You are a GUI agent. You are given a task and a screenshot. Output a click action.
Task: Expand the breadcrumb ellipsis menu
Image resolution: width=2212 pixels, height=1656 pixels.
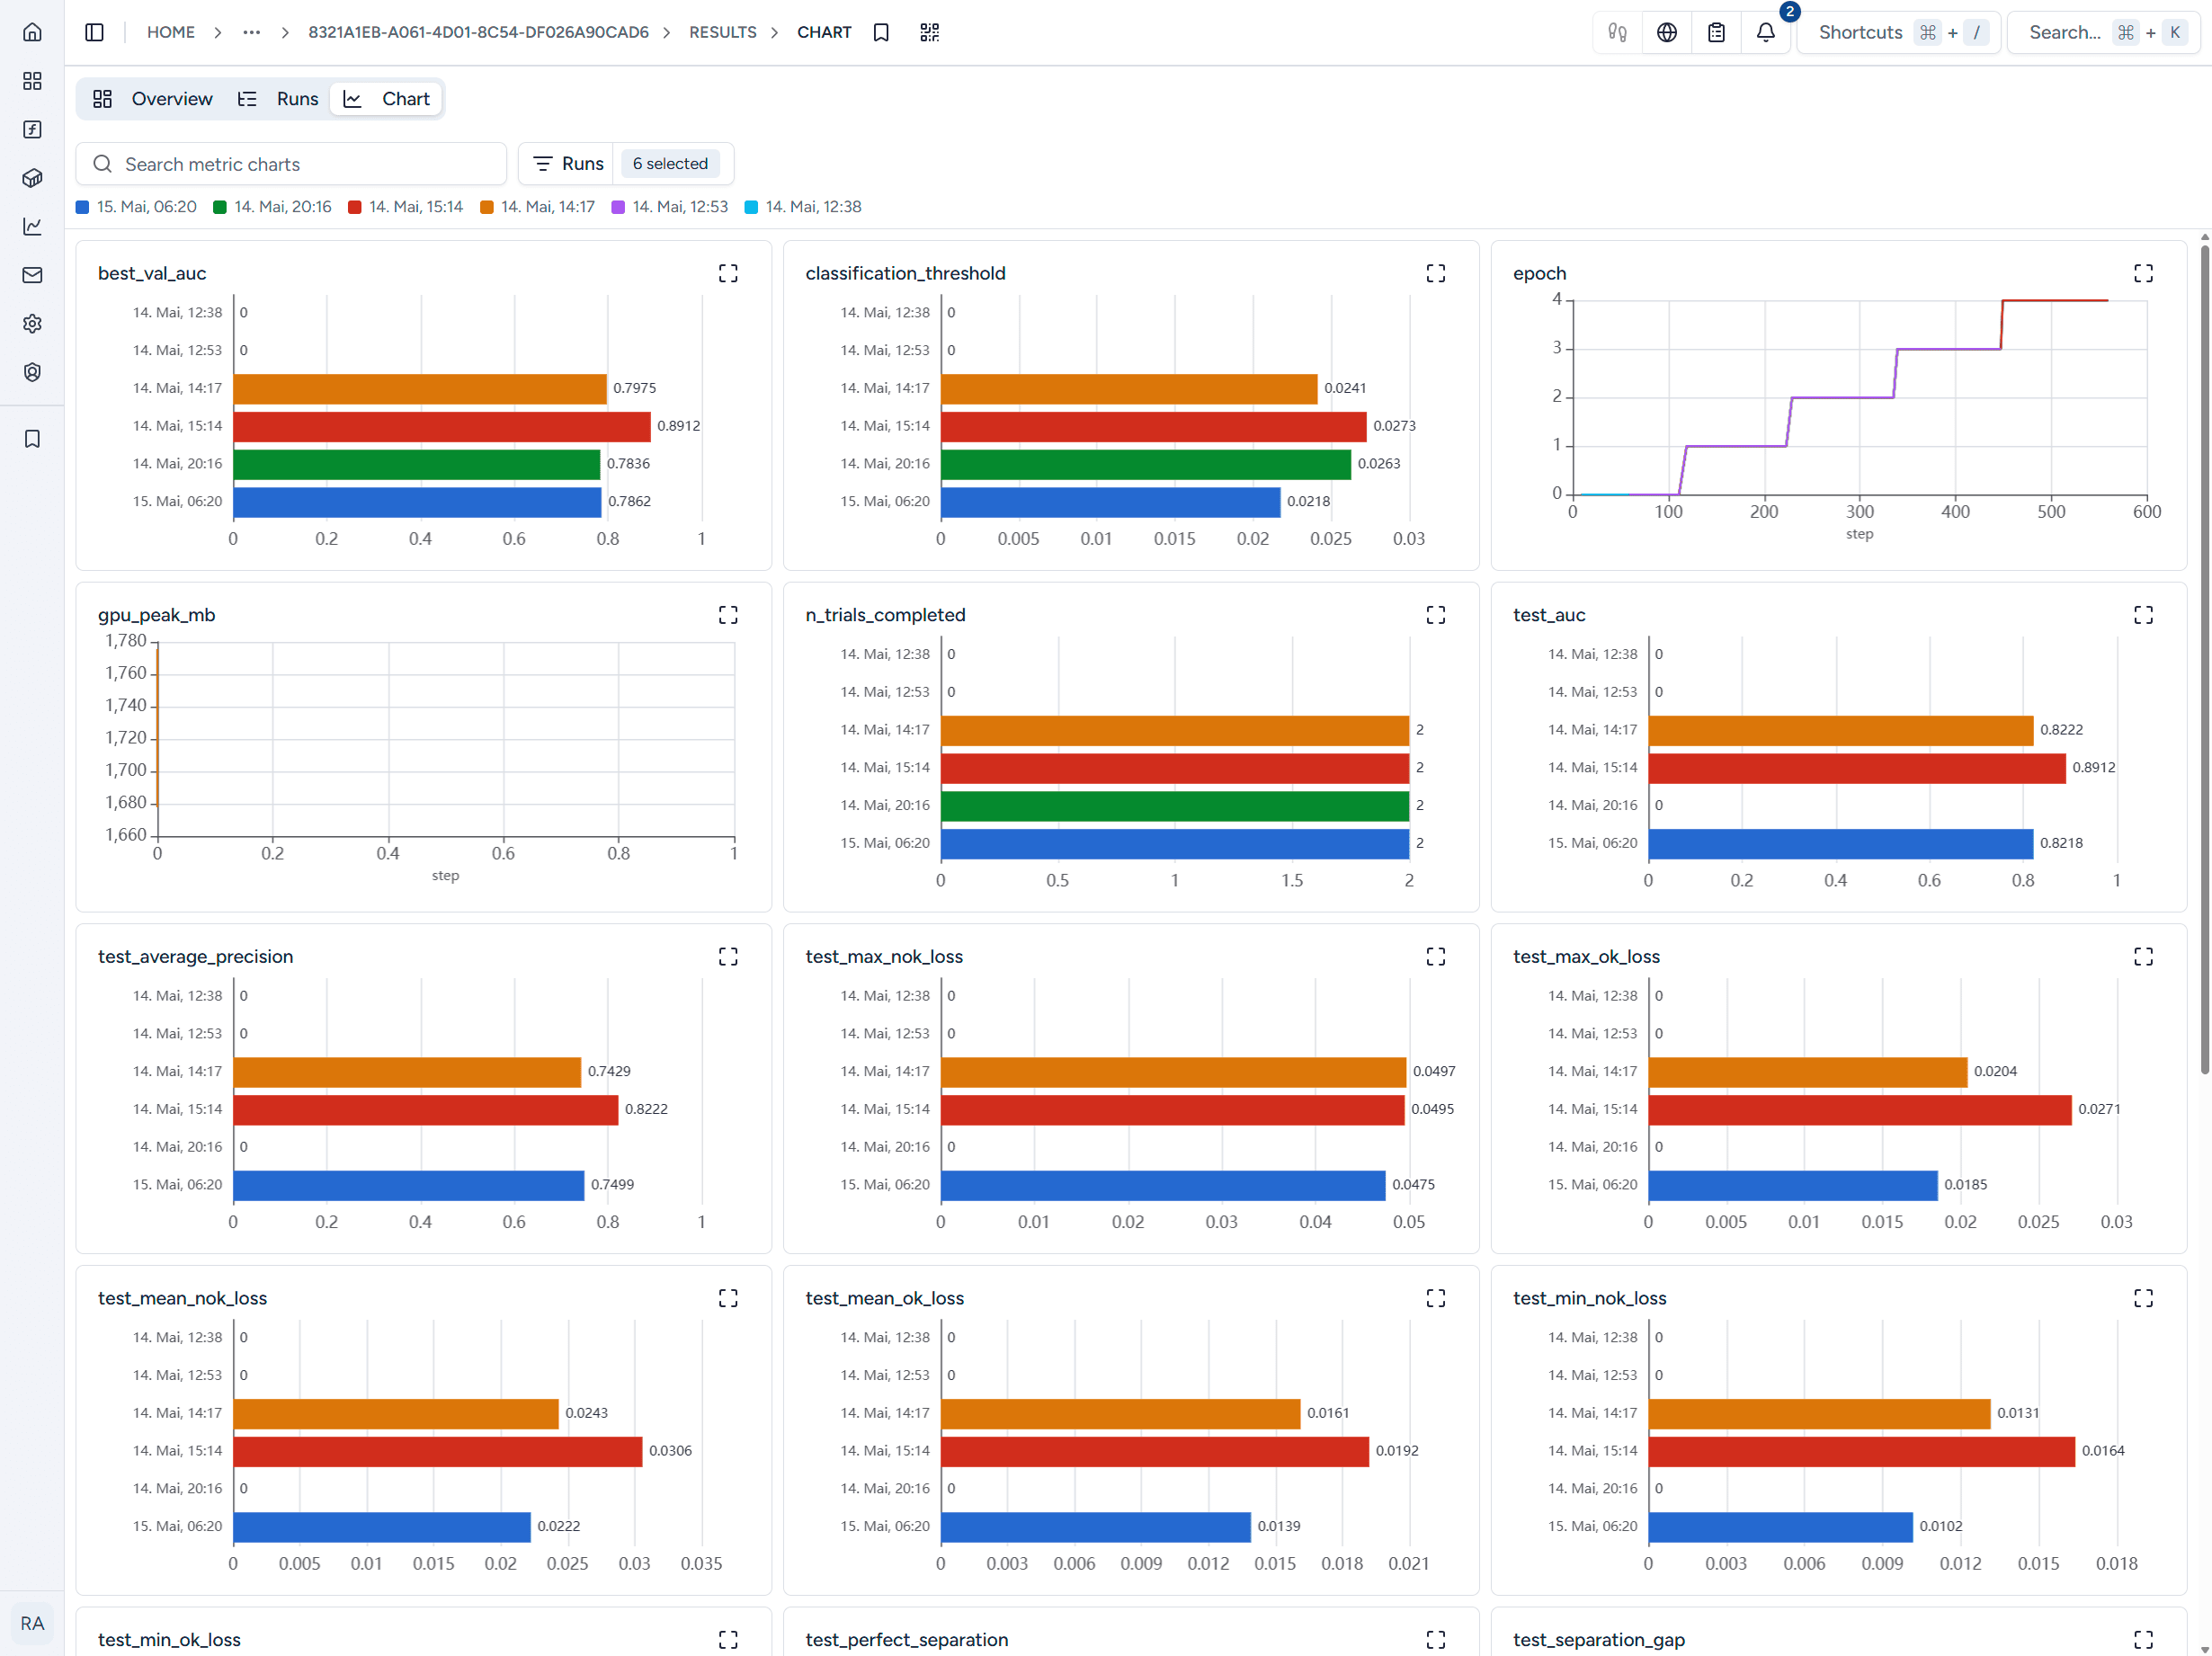click(251, 32)
